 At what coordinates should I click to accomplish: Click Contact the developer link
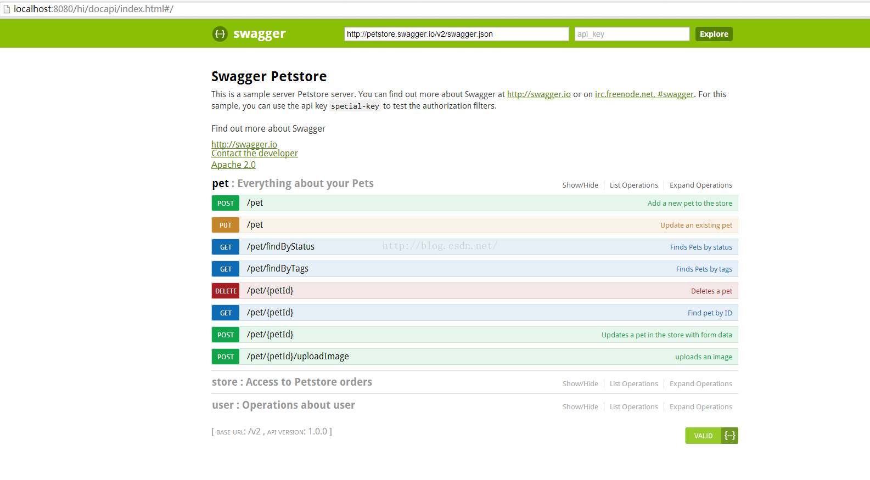(x=255, y=154)
